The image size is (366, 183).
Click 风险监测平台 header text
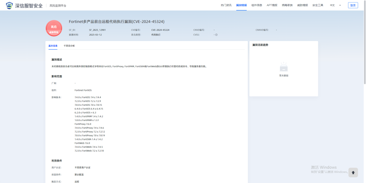pyautogui.click(x=58, y=6)
